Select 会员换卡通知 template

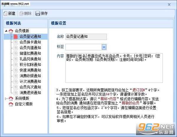coord(30,42)
